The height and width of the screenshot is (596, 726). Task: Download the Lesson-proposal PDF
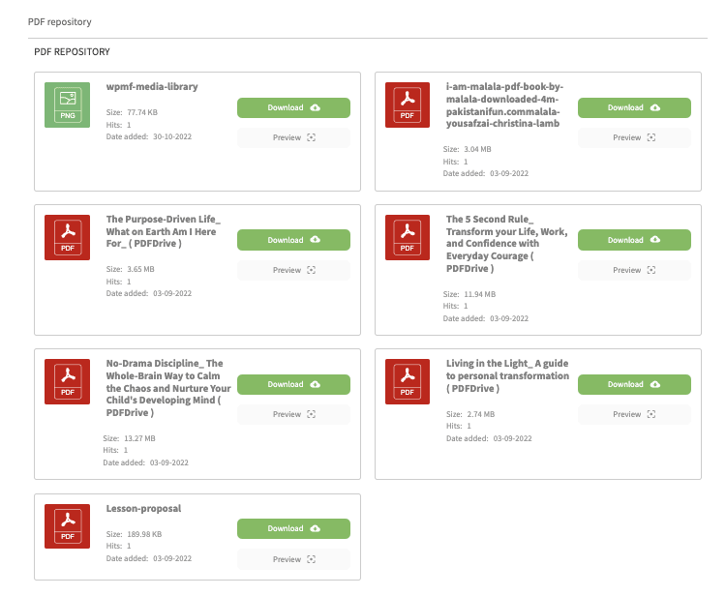point(293,528)
